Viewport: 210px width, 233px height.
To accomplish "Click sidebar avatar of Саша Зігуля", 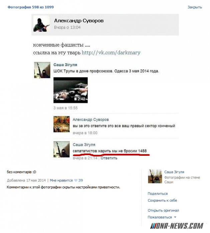I will 155,176.
